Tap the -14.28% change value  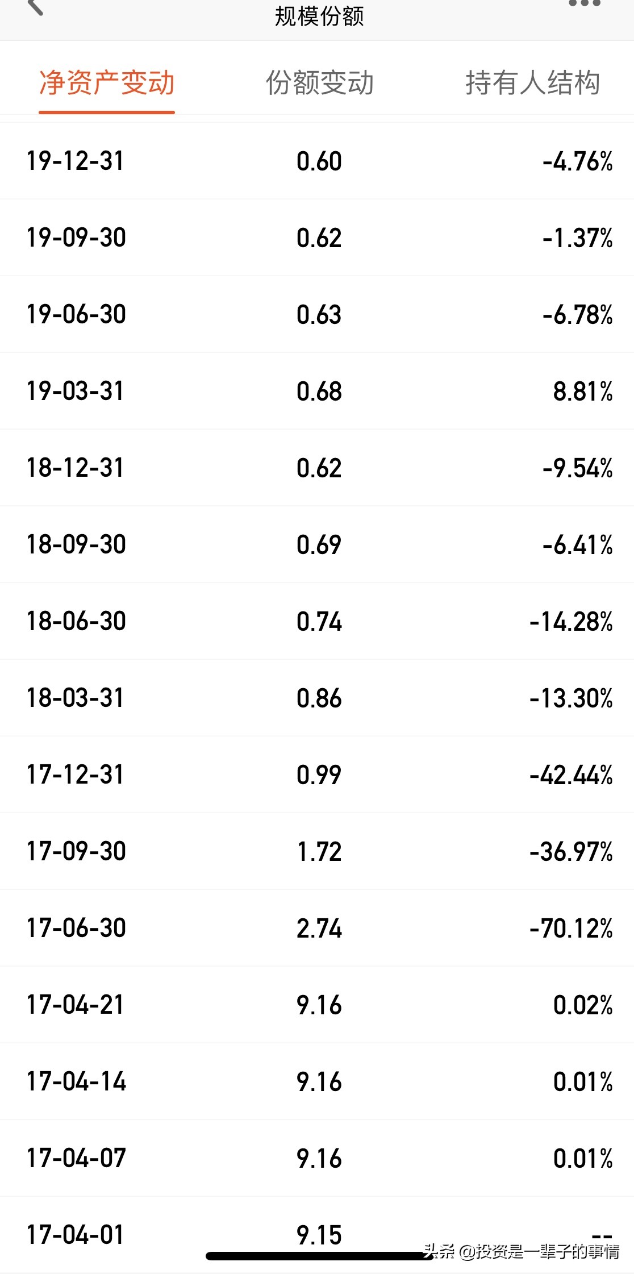click(571, 622)
